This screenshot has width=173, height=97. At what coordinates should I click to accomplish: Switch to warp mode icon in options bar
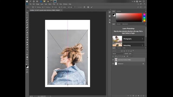pos(84,7)
